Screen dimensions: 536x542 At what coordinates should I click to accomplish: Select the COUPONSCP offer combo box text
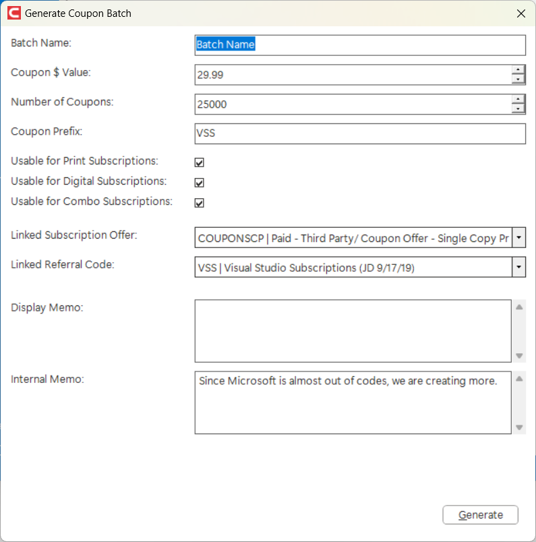353,238
